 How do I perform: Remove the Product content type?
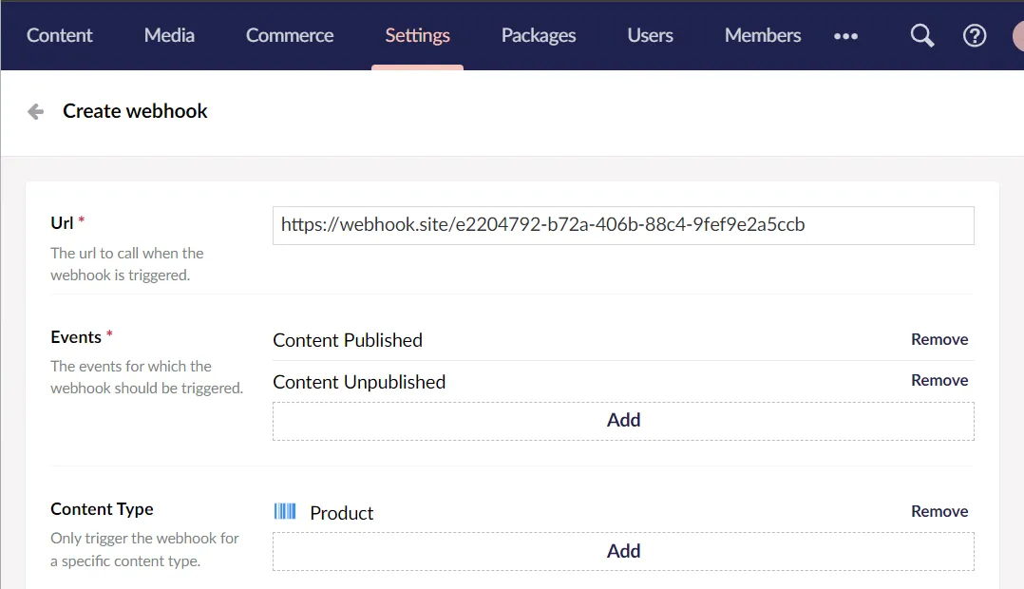click(x=939, y=512)
